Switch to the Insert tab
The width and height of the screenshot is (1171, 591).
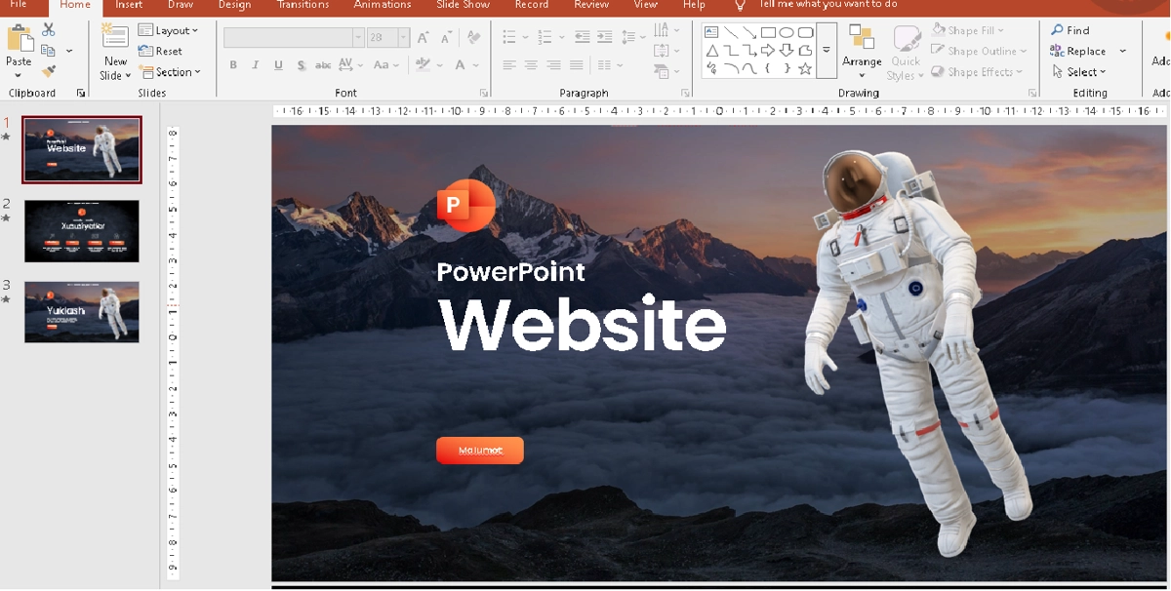[129, 5]
